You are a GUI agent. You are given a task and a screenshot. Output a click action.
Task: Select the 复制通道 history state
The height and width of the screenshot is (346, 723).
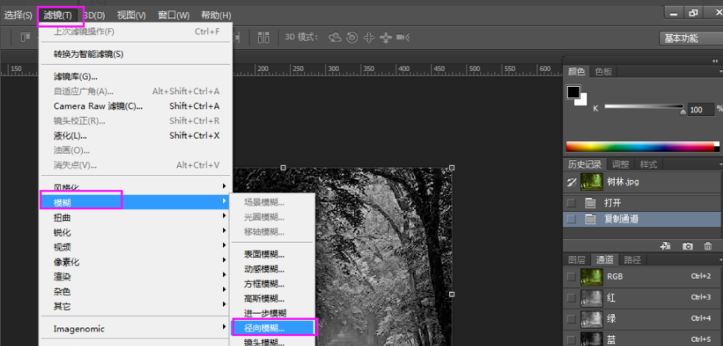623,219
